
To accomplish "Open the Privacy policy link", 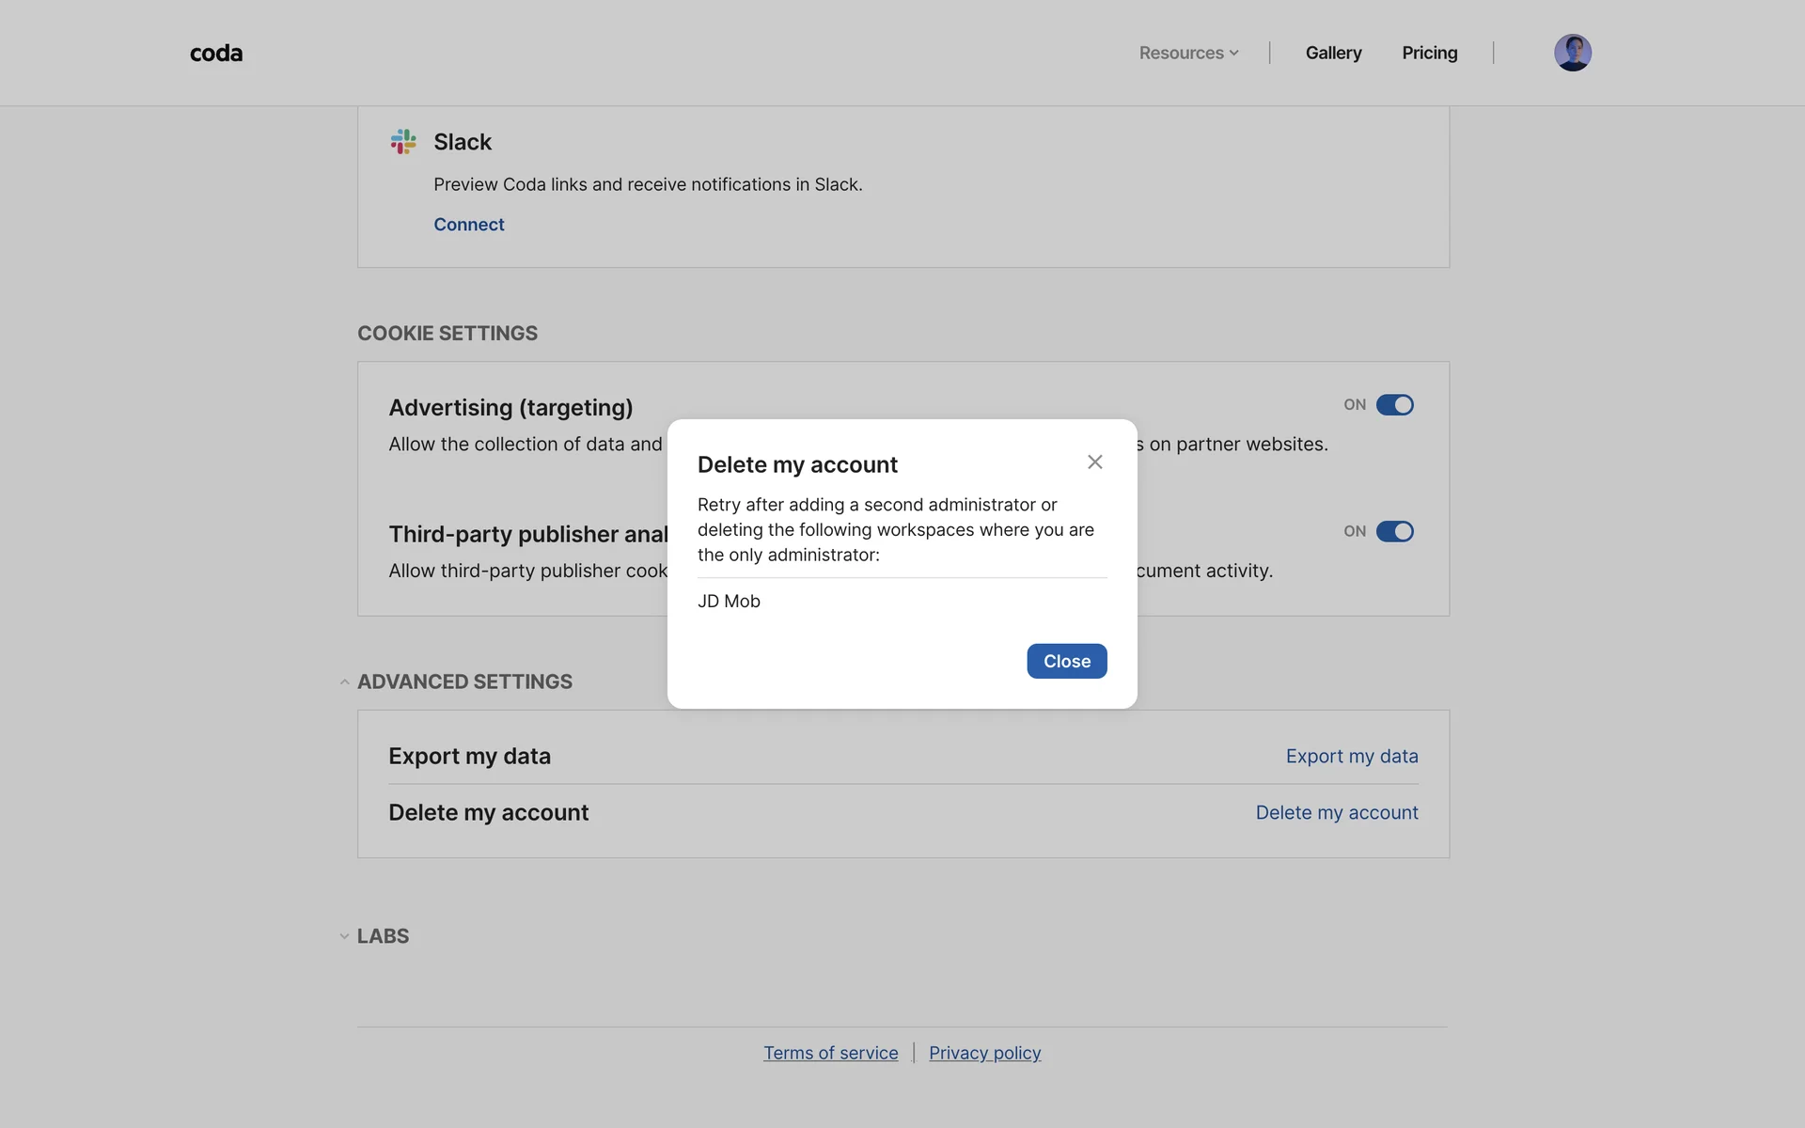I will pos(984,1054).
